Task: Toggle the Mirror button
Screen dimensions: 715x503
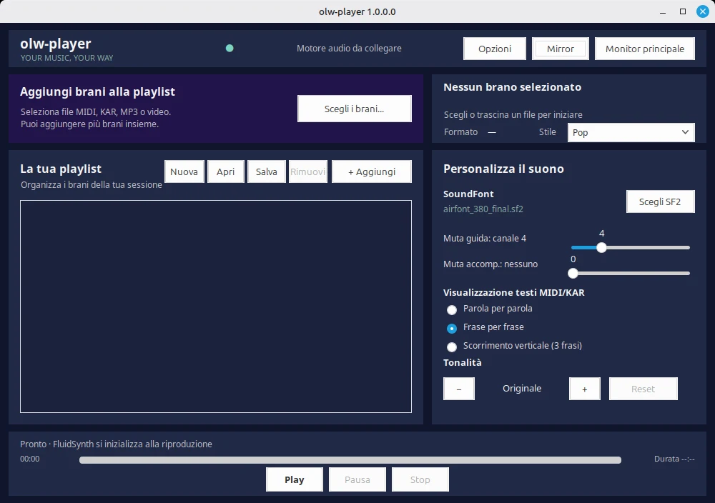Action: tap(561, 49)
